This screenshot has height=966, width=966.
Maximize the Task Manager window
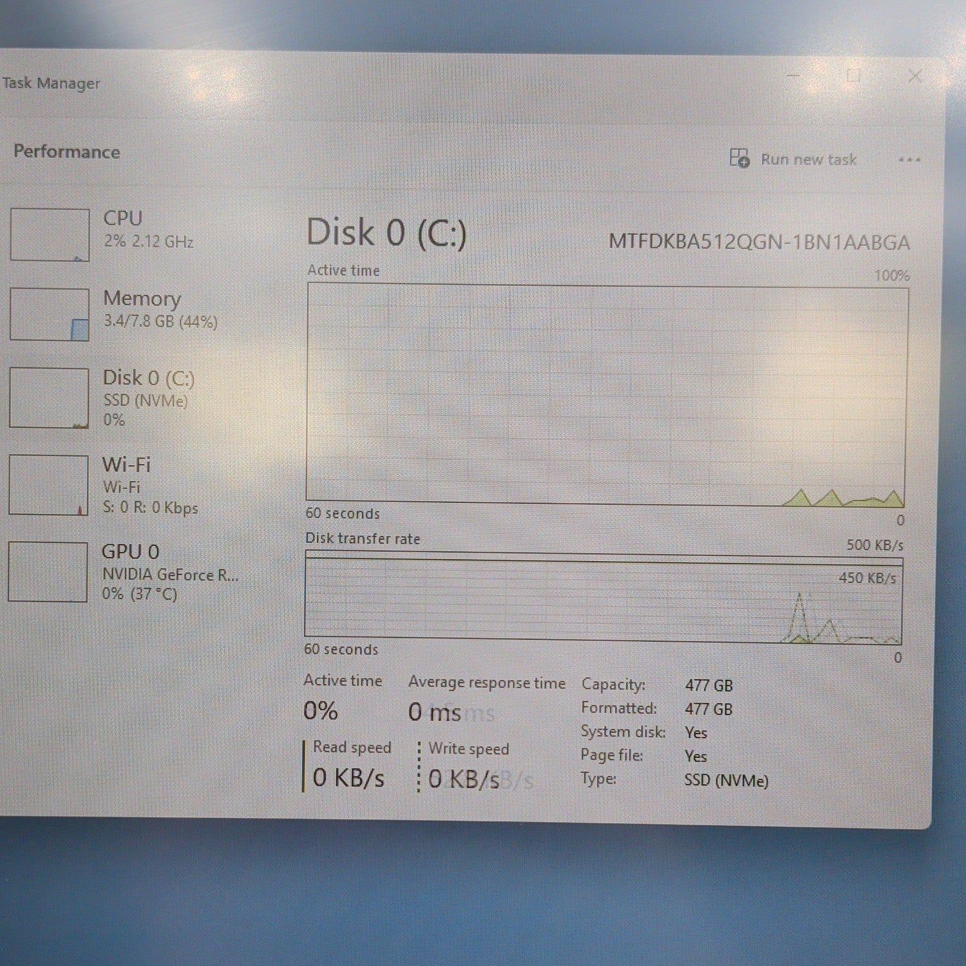853,76
